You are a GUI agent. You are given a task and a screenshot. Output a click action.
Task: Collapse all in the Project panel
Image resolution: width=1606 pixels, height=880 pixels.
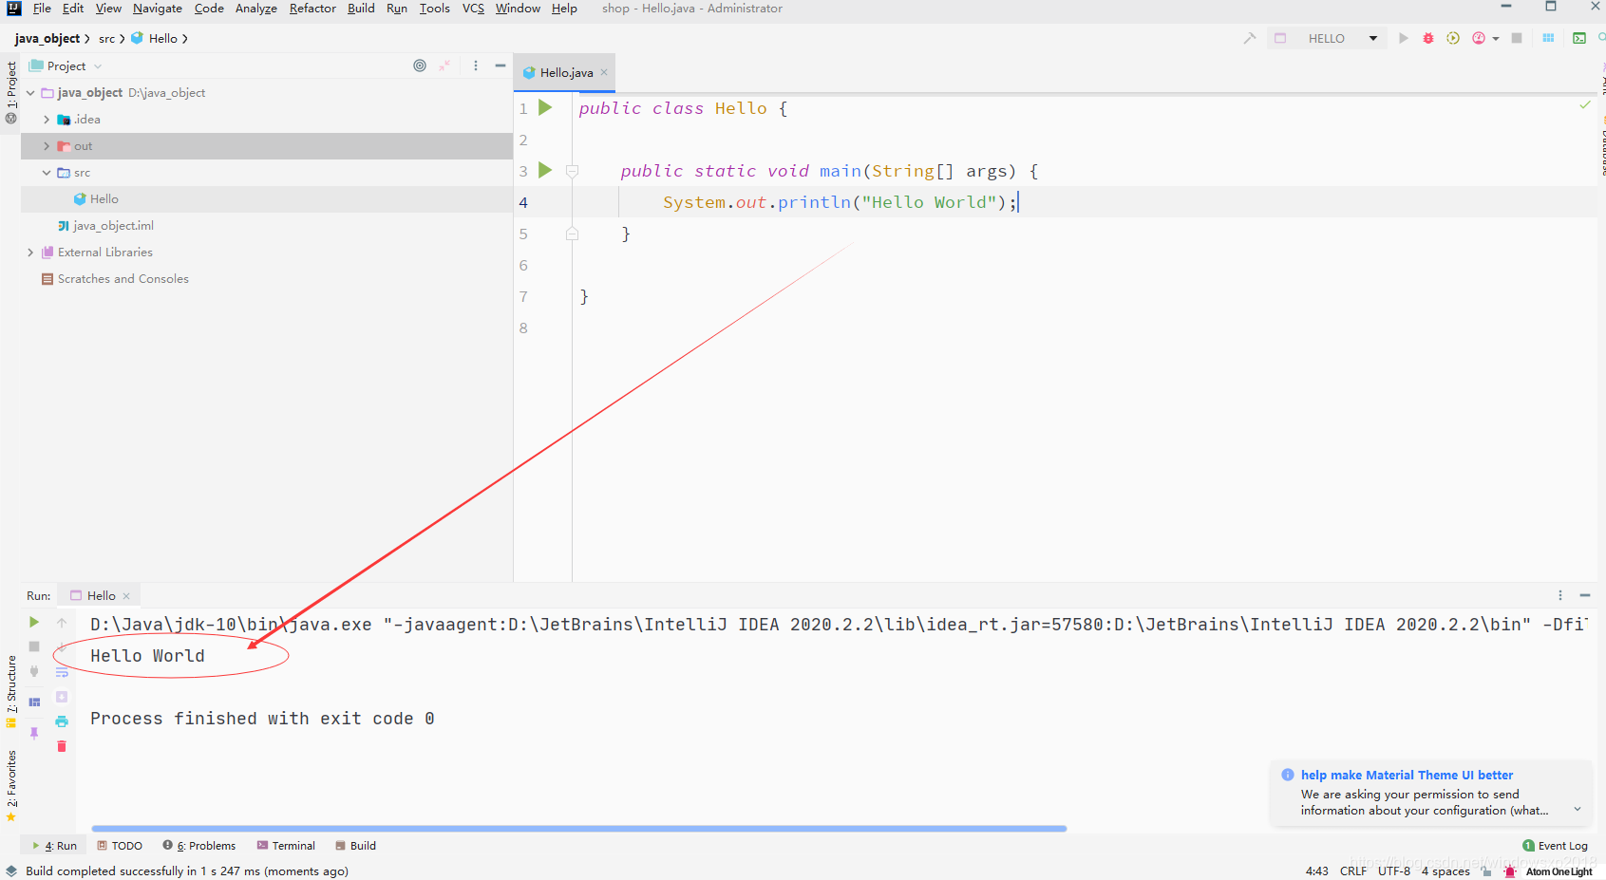pyautogui.click(x=444, y=66)
